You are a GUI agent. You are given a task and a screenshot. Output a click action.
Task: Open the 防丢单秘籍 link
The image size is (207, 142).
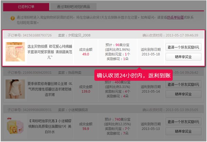tap(175, 18)
